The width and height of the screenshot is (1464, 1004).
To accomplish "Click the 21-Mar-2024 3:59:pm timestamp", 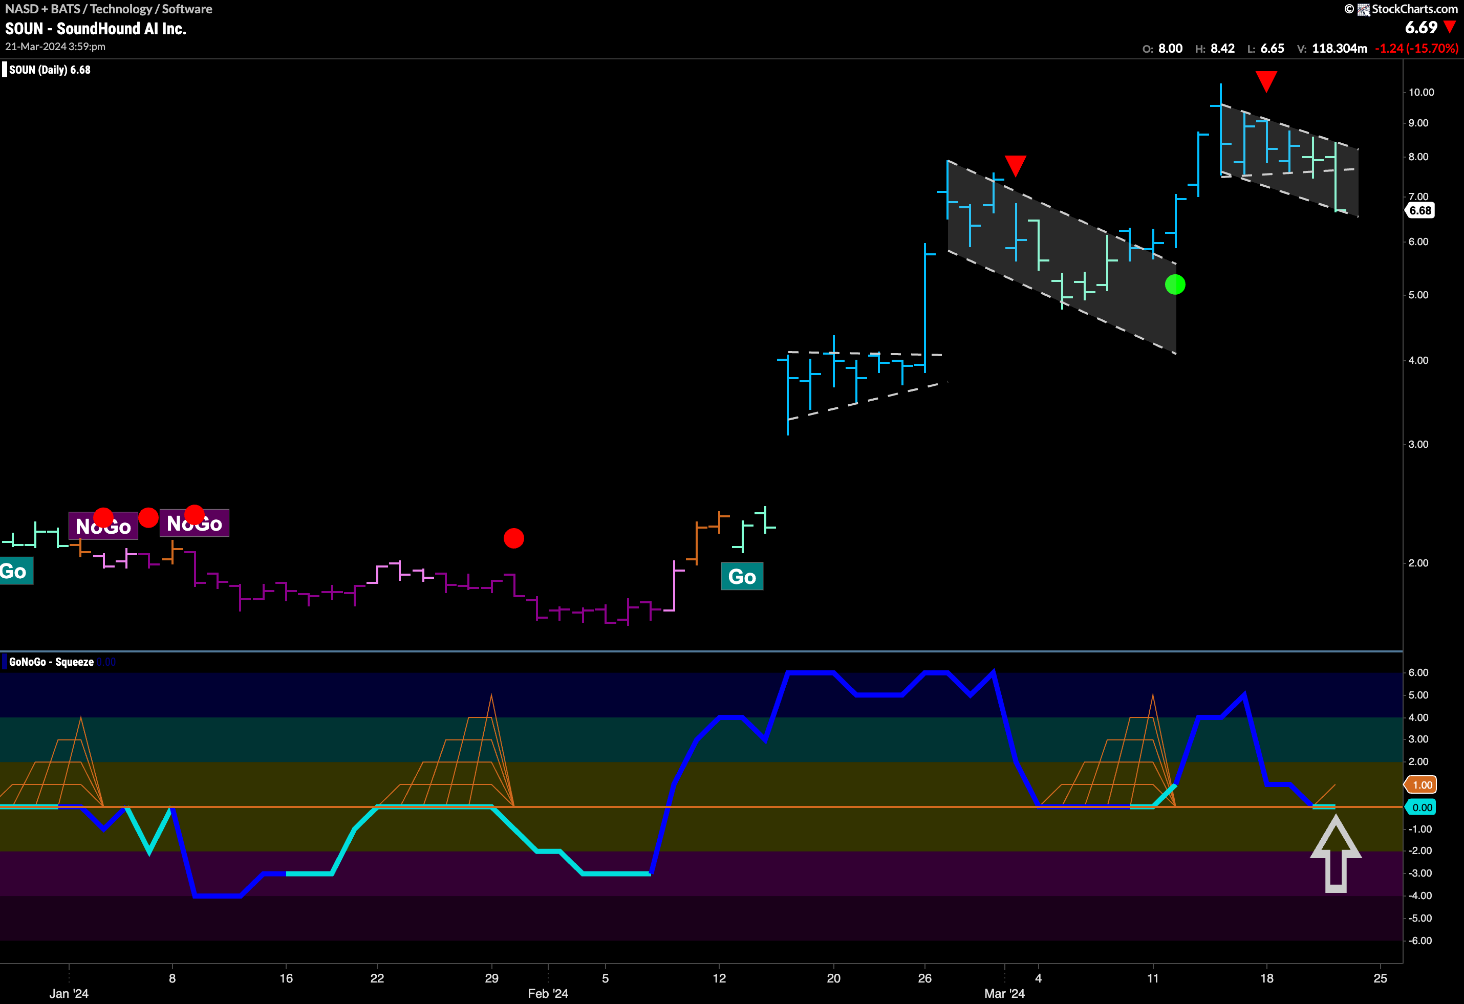I will (55, 47).
